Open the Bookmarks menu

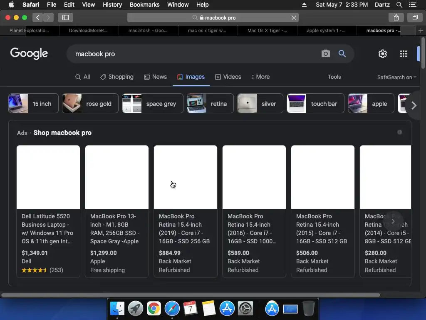point(144,5)
